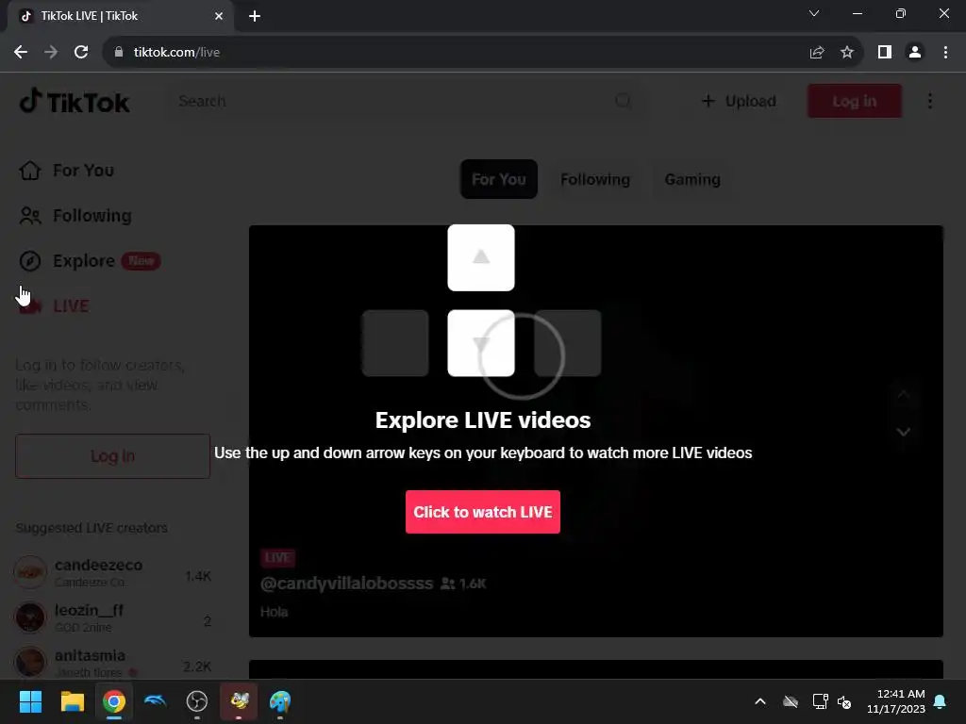Screen dimensions: 966x724
Task: Click the red Log in header button
Action: 855,101
